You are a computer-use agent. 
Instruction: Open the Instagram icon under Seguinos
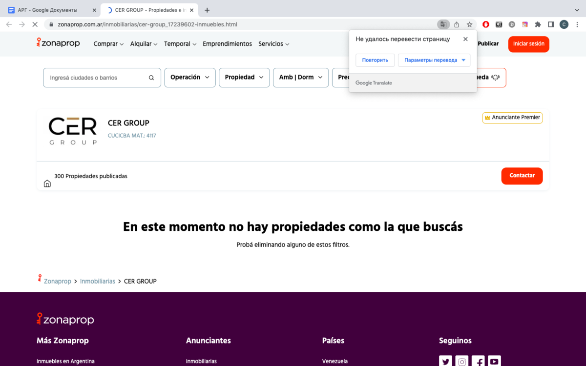tap(462, 362)
